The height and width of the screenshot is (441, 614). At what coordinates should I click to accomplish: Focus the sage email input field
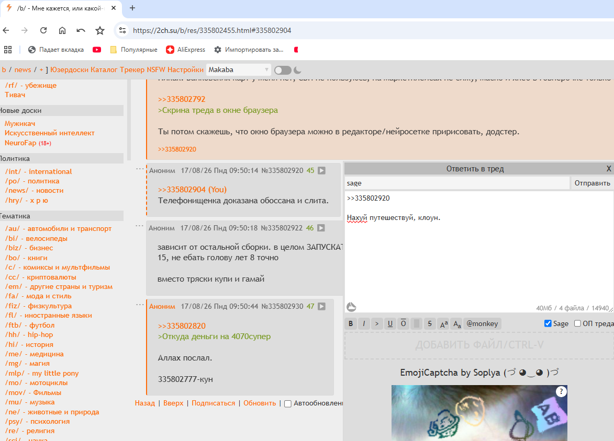457,183
